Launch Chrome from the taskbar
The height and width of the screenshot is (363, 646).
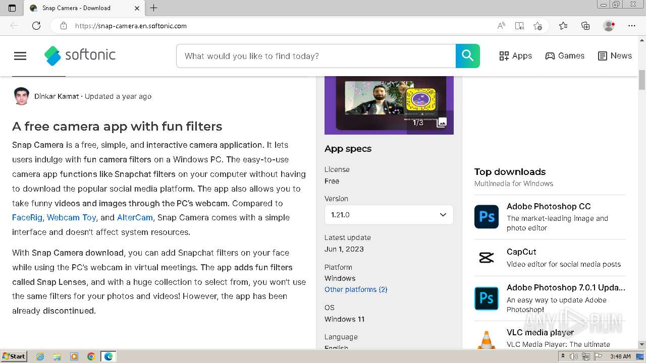[x=91, y=356]
